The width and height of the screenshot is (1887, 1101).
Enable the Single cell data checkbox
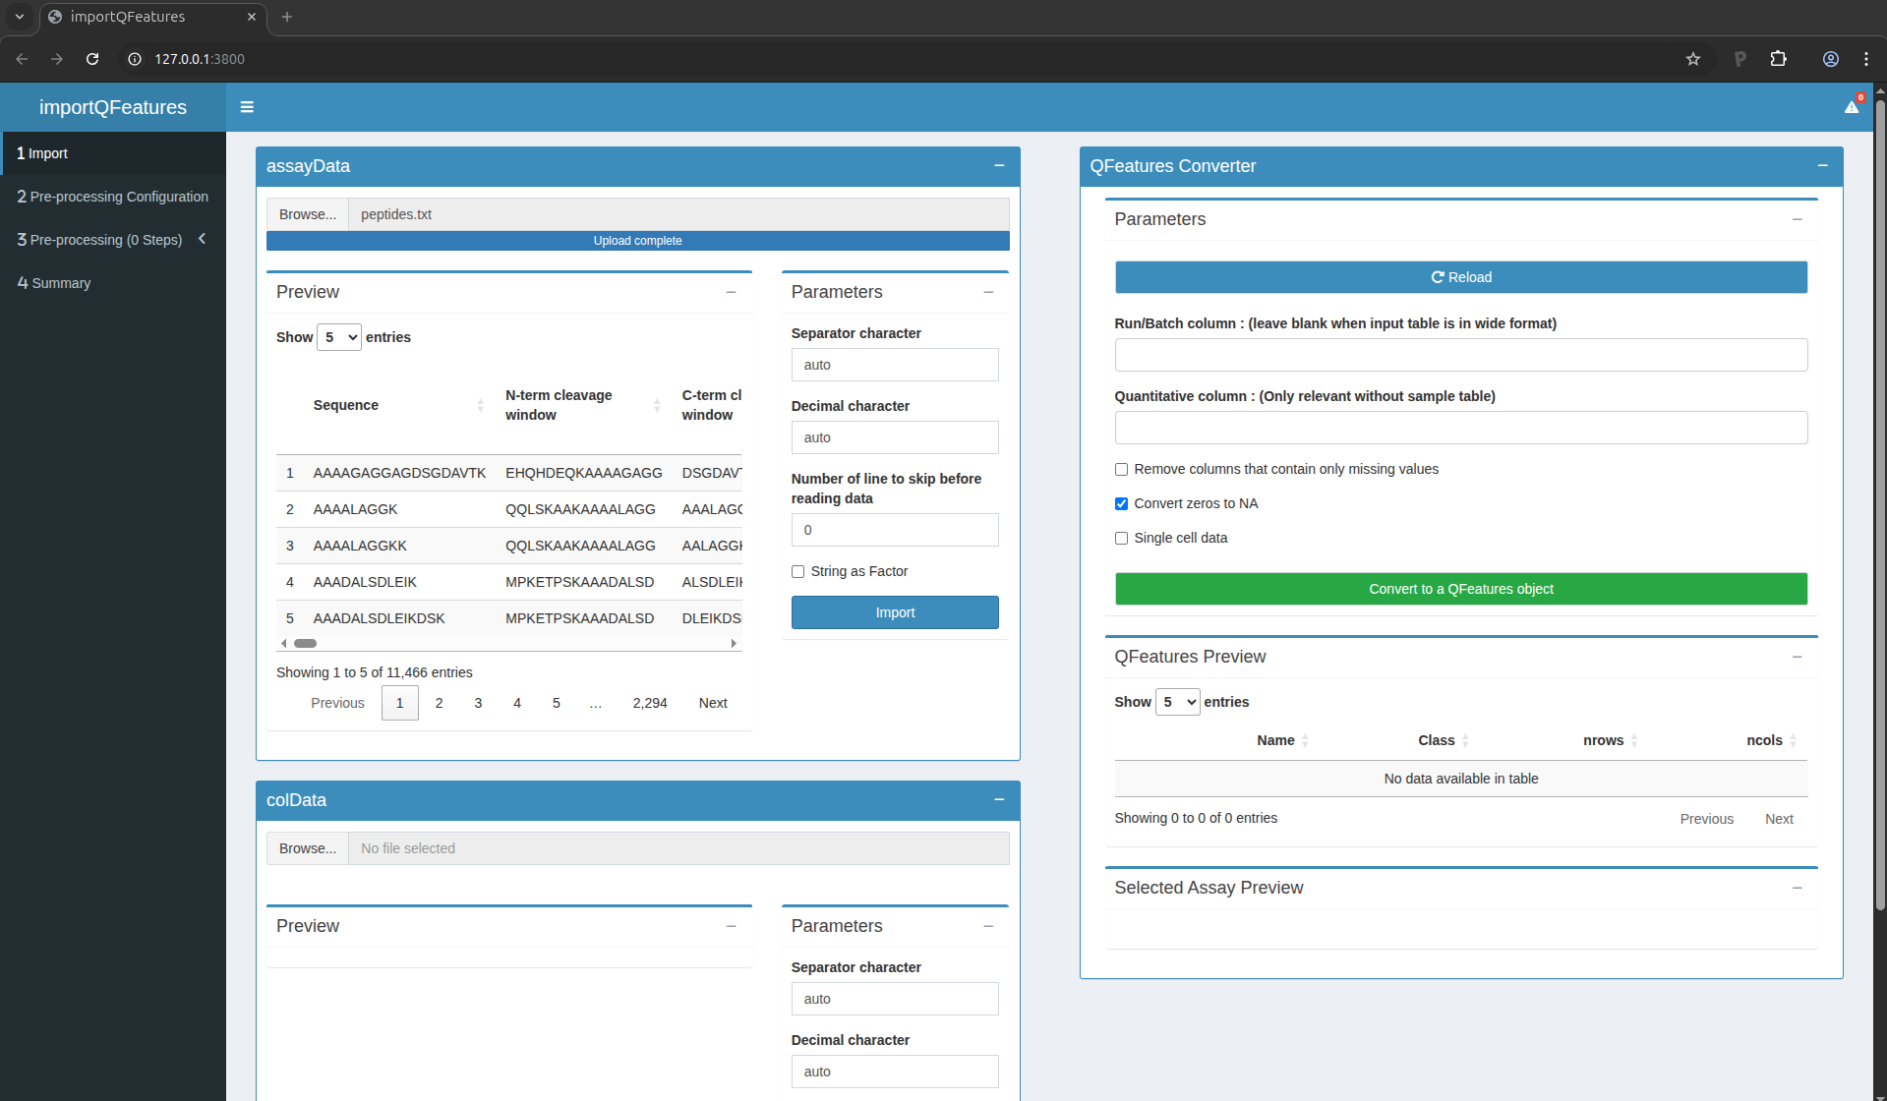[1121, 539]
